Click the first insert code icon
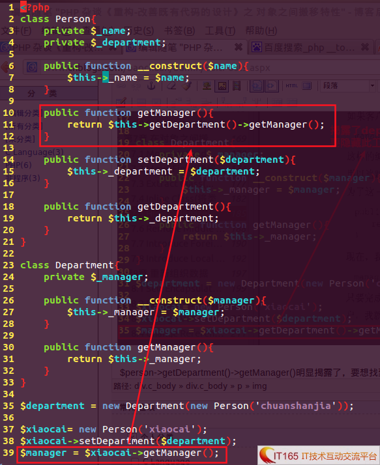Image resolution: width=380 pixels, height=465 pixels. pos(257,86)
